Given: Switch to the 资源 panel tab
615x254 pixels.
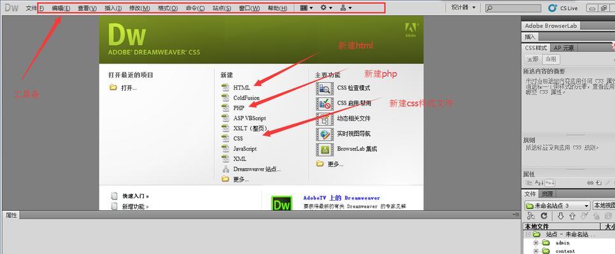Looking at the screenshot, I should coord(547,194).
